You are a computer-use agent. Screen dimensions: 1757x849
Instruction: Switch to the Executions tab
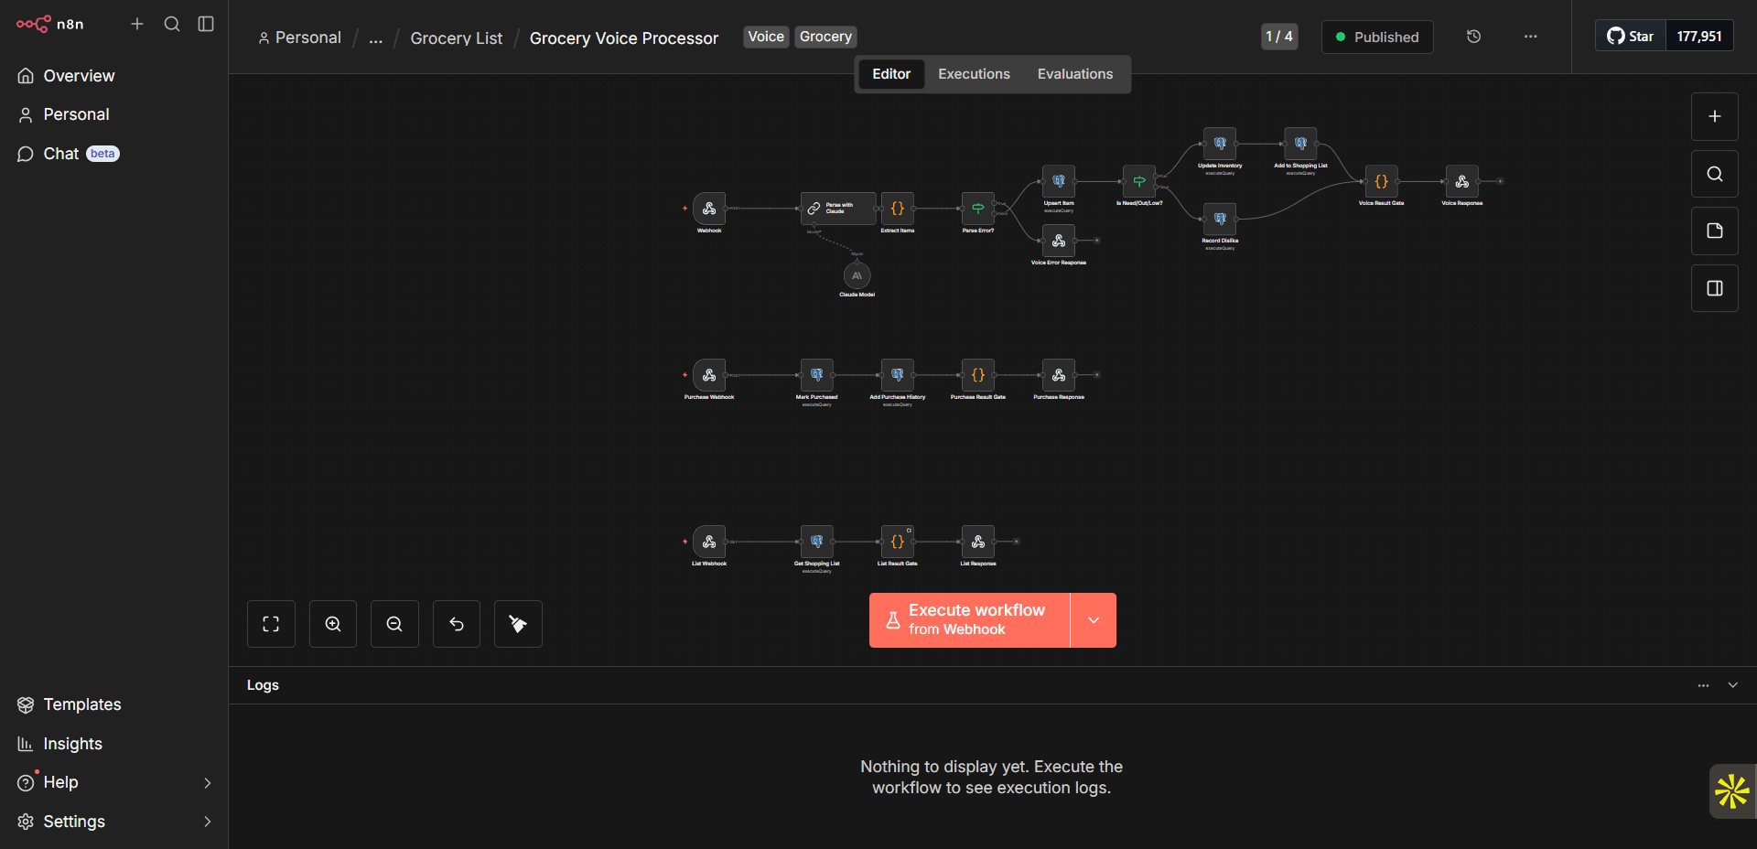(x=973, y=73)
